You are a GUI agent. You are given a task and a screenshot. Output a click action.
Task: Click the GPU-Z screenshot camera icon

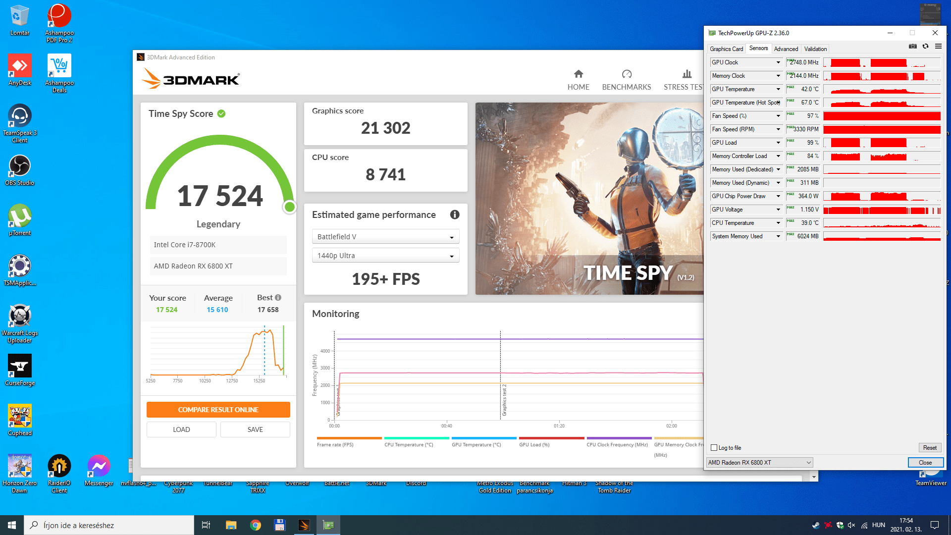pos(912,47)
